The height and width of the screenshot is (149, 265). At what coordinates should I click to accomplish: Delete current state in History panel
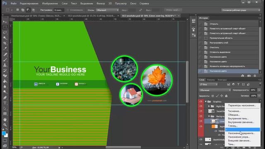click(x=255, y=76)
